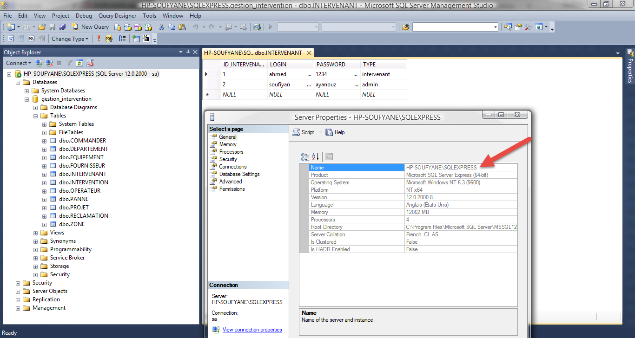This screenshot has height=338, width=635.
Task: Click Connect Object Explorer plug icon
Action: [39, 63]
